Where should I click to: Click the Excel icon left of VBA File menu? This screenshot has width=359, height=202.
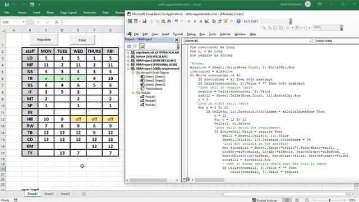pyautogui.click(x=130, y=34)
